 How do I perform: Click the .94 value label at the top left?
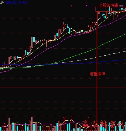[2, 3]
